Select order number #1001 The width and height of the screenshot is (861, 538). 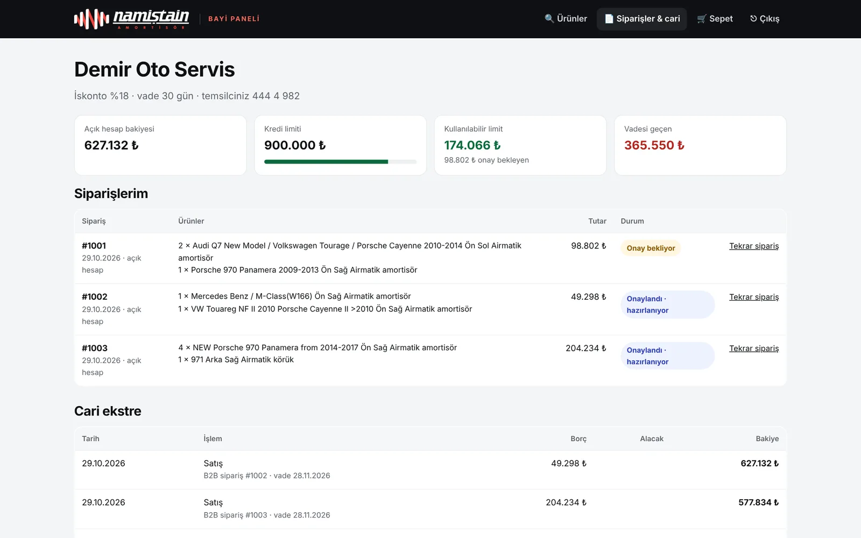(94, 246)
